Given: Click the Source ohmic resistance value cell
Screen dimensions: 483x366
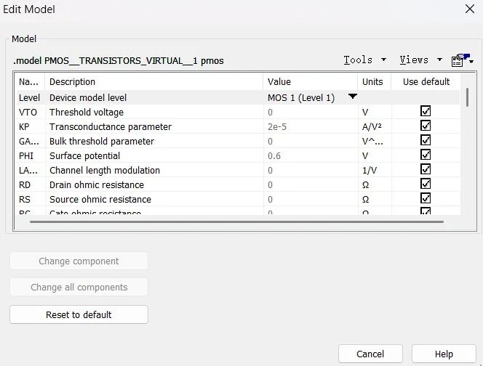Looking at the screenshot, I should (x=311, y=199).
